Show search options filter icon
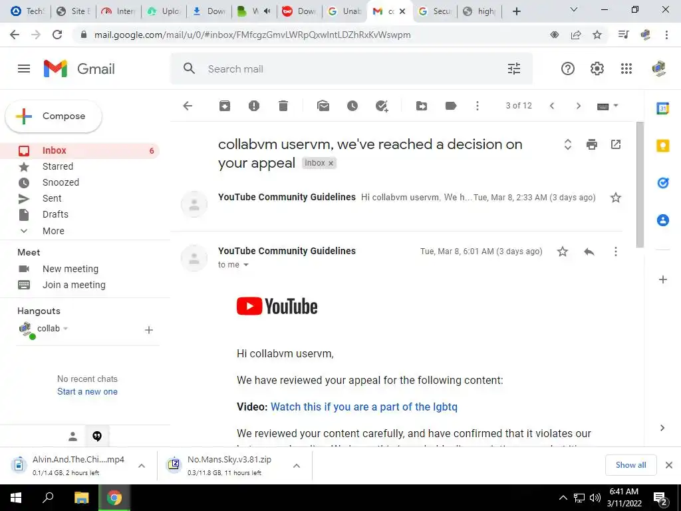Screen dimensions: 681x511 (x=514, y=69)
